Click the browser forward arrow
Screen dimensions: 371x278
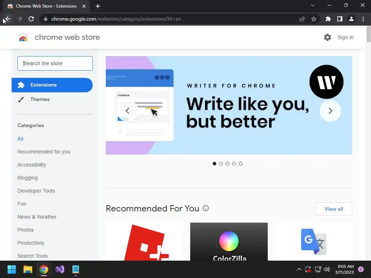20,19
